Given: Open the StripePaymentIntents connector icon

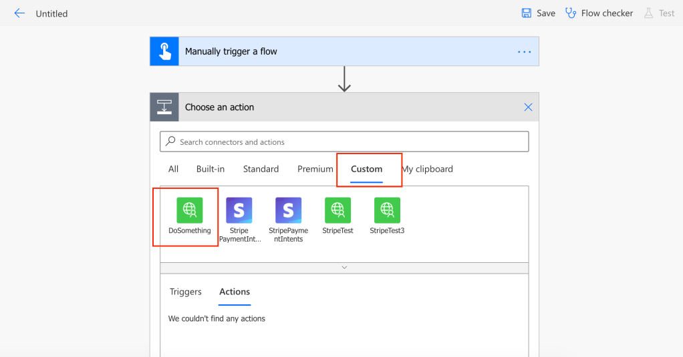Looking at the screenshot, I should [x=288, y=210].
